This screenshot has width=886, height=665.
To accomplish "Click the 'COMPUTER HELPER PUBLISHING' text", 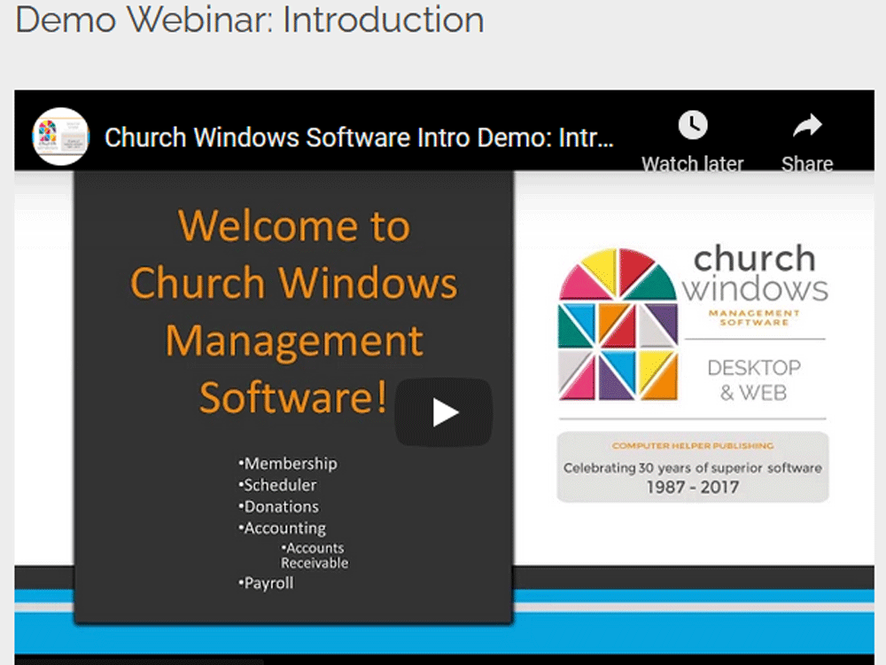I will (693, 446).
